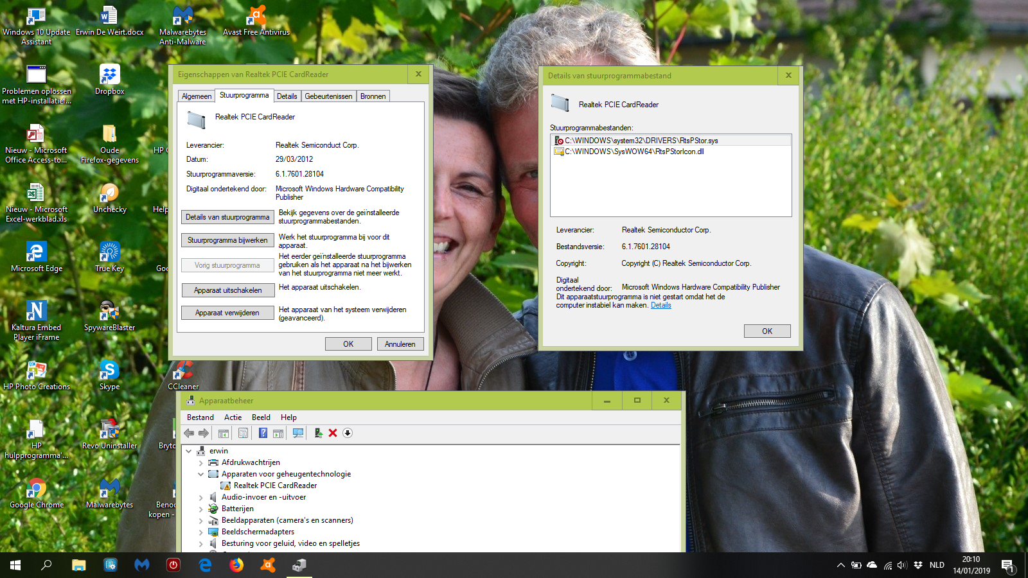
Task: Click the Apparaat uitschakelen button
Action: [x=227, y=290]
